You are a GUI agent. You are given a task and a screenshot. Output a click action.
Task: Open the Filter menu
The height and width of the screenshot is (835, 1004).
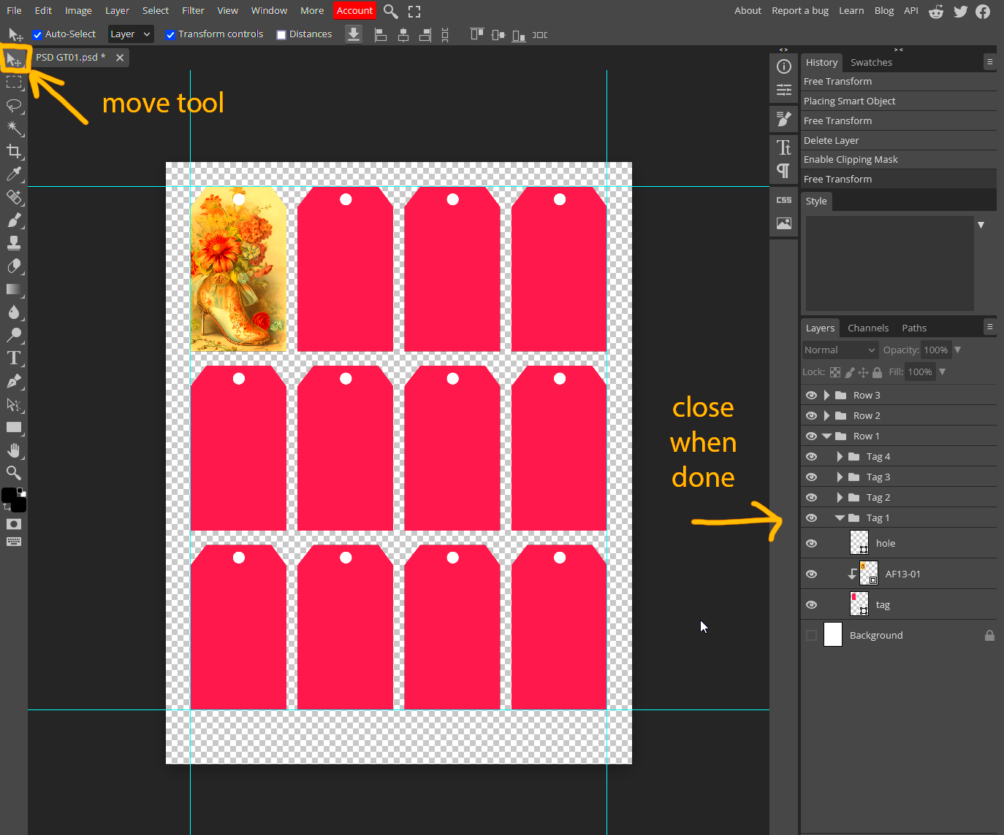(193, 11)
